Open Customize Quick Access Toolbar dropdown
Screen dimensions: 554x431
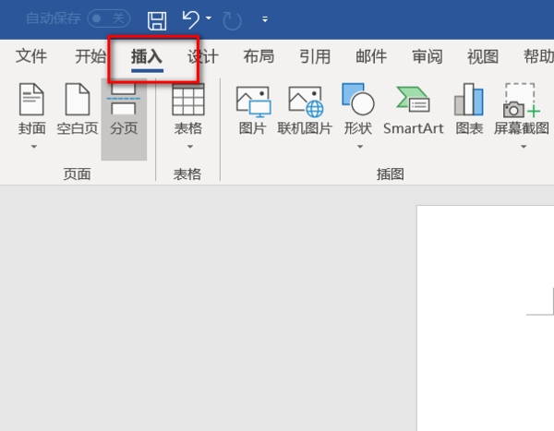click(x=265, y=19)
